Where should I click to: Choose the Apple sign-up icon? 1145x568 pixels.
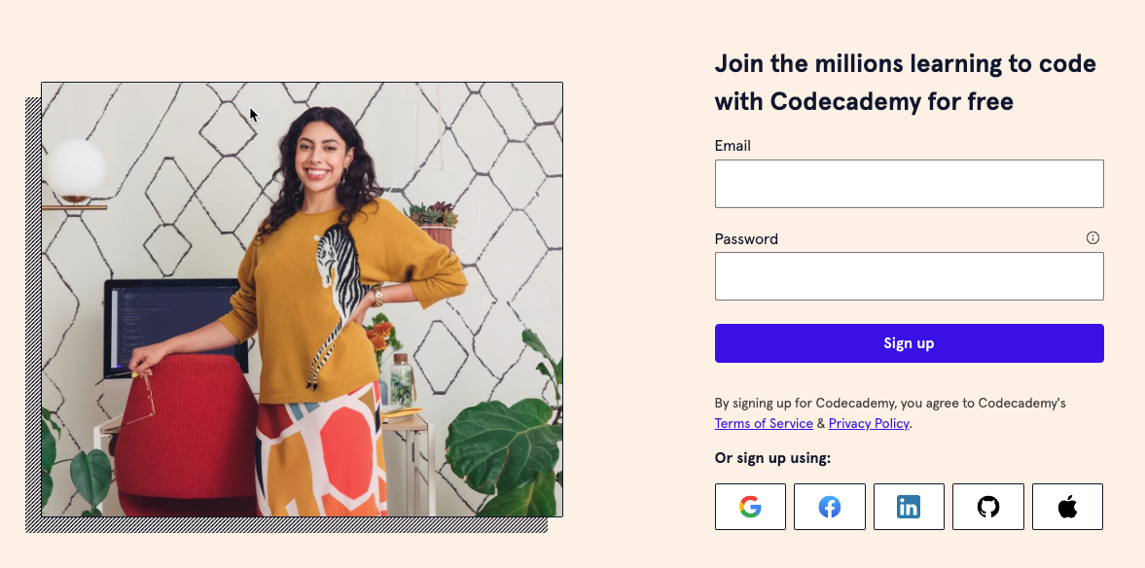pos(1067,506)
